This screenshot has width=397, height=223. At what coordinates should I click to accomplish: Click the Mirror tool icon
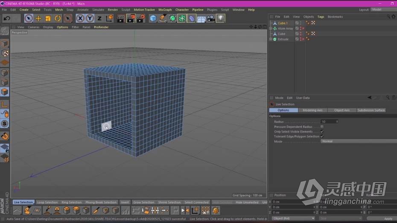coord(185,210)
